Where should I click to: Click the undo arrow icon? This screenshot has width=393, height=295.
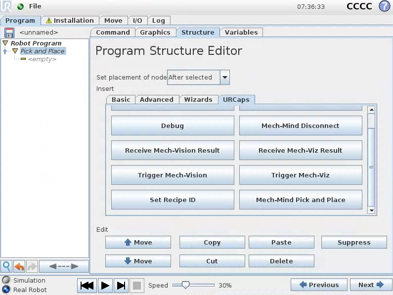click(19, 266)
